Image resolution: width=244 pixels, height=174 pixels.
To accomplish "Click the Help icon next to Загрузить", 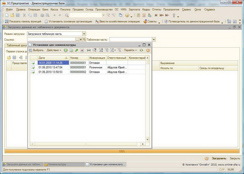I will point(207,159).
